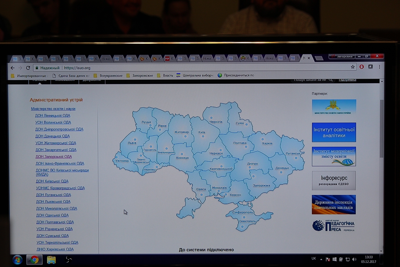Image resolution: width=400 pixels, height=267 pixels.
Task: Click the browser forward arrow
Action: tap(20, 68)
